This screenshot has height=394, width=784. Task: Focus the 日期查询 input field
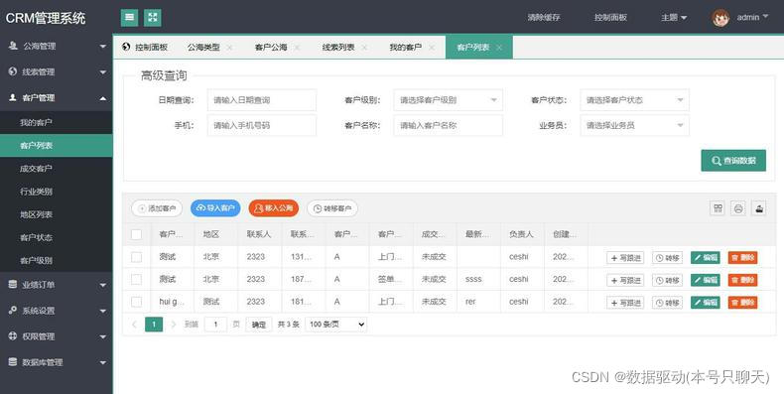tap(262, 100)
